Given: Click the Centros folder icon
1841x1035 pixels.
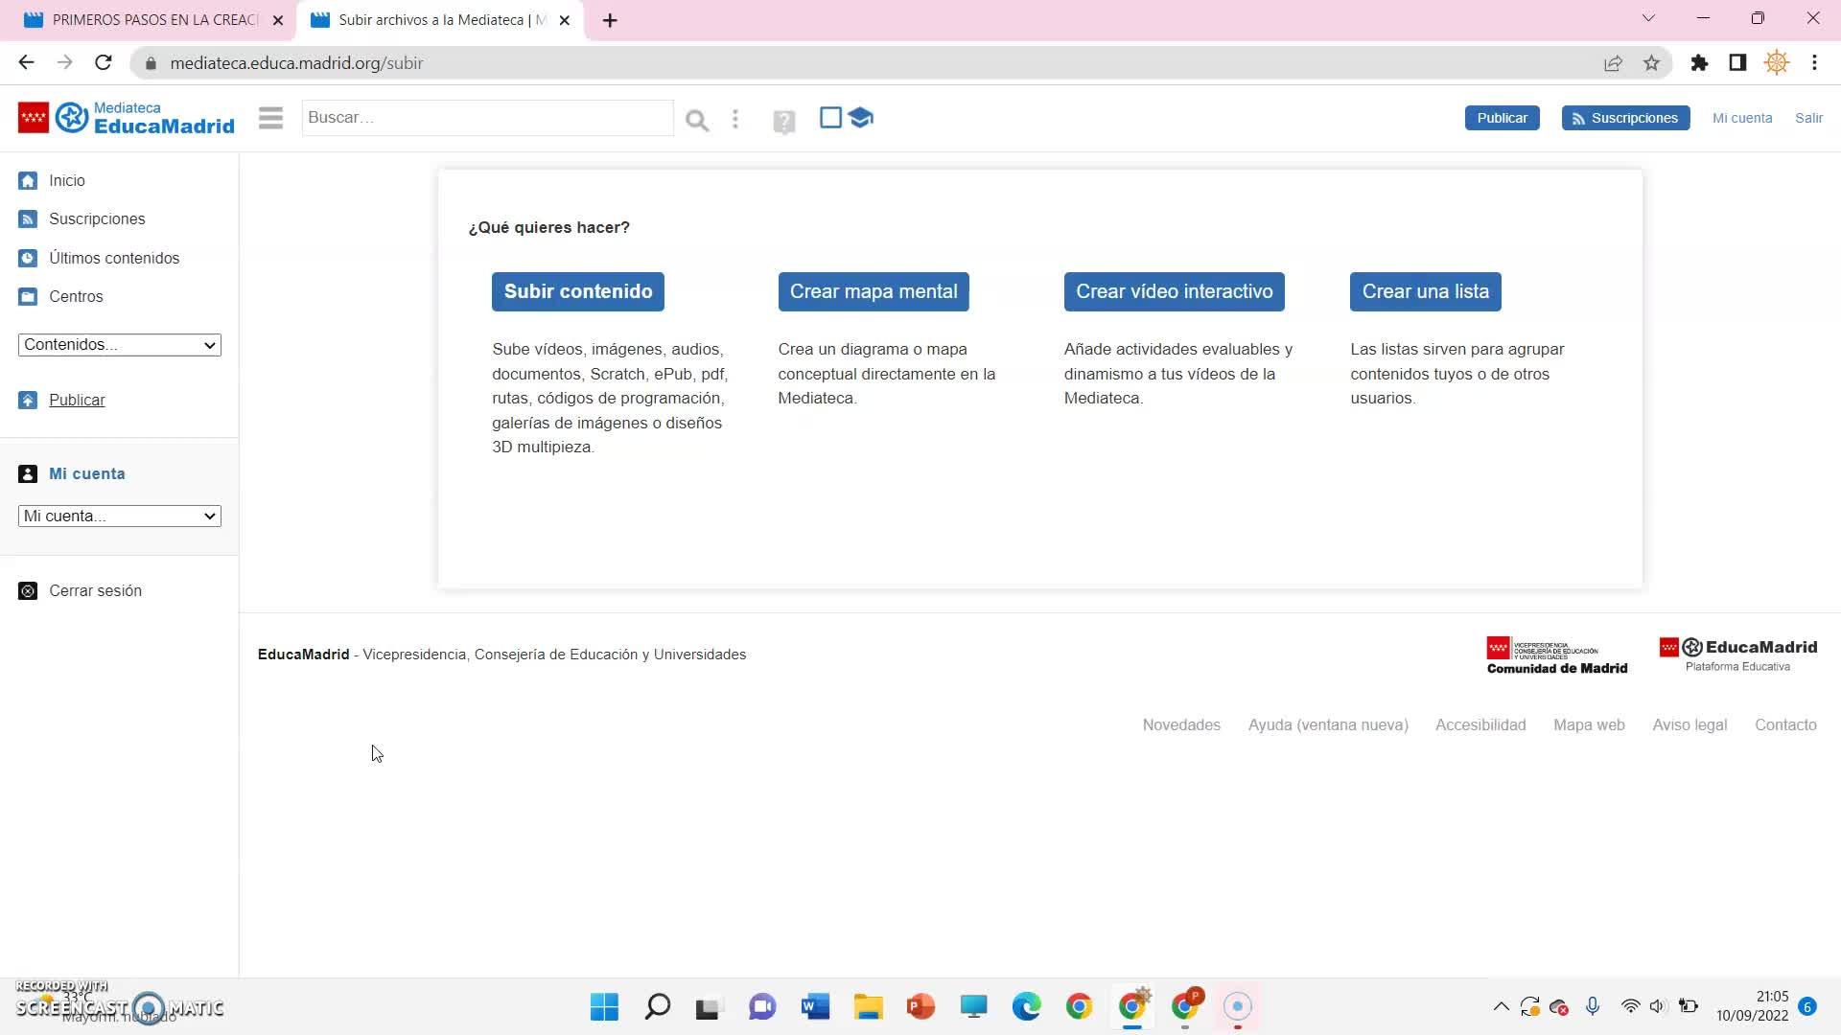Looking at the screenshot, I should pos(28,297).
